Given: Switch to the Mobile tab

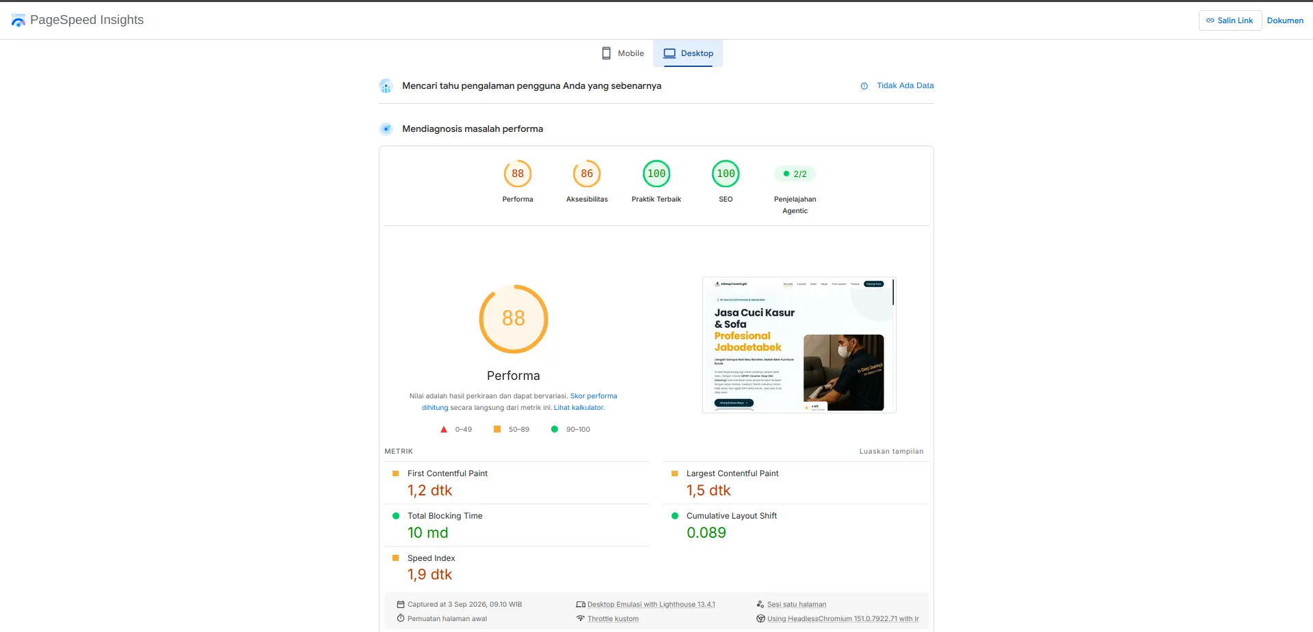Looking at the screenshot, I should pos(622,53).
